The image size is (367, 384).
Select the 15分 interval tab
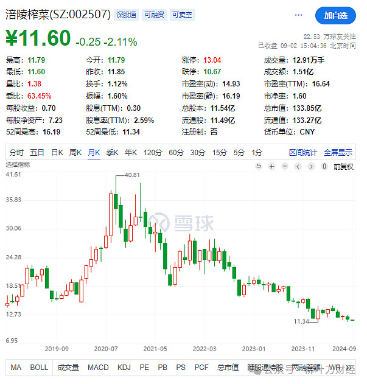click(220, 153)
